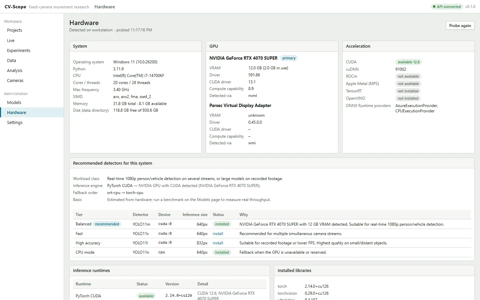Select the Hardware sidebar item

32,112
